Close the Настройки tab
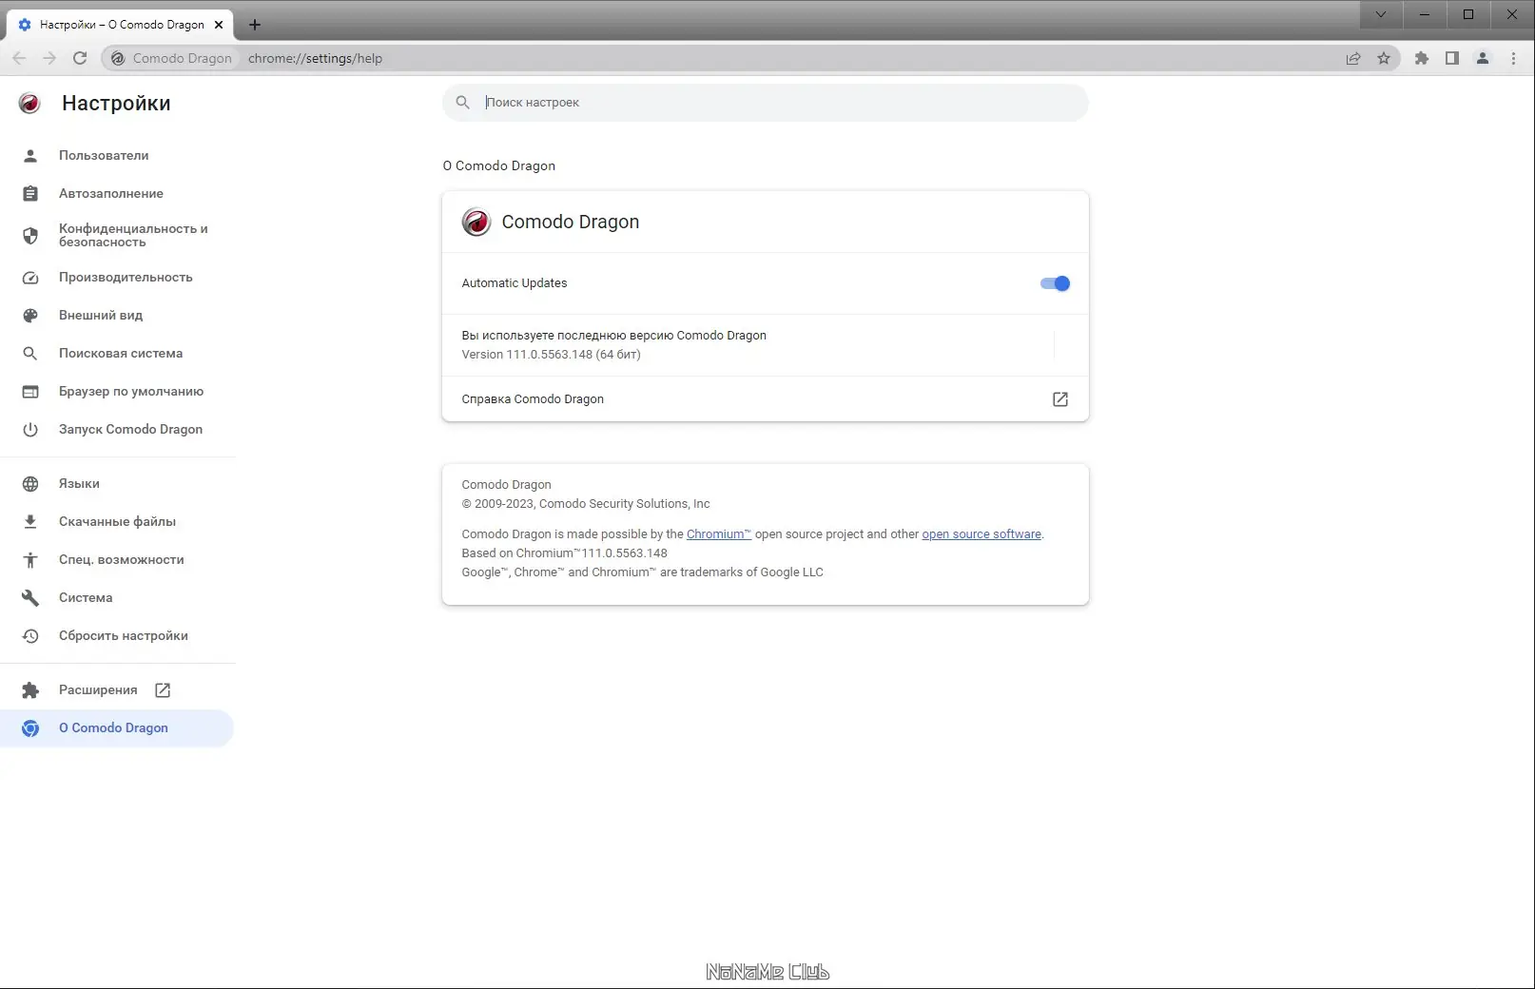The width and height of the screenshot is (1535, 989). coord(219,25)
